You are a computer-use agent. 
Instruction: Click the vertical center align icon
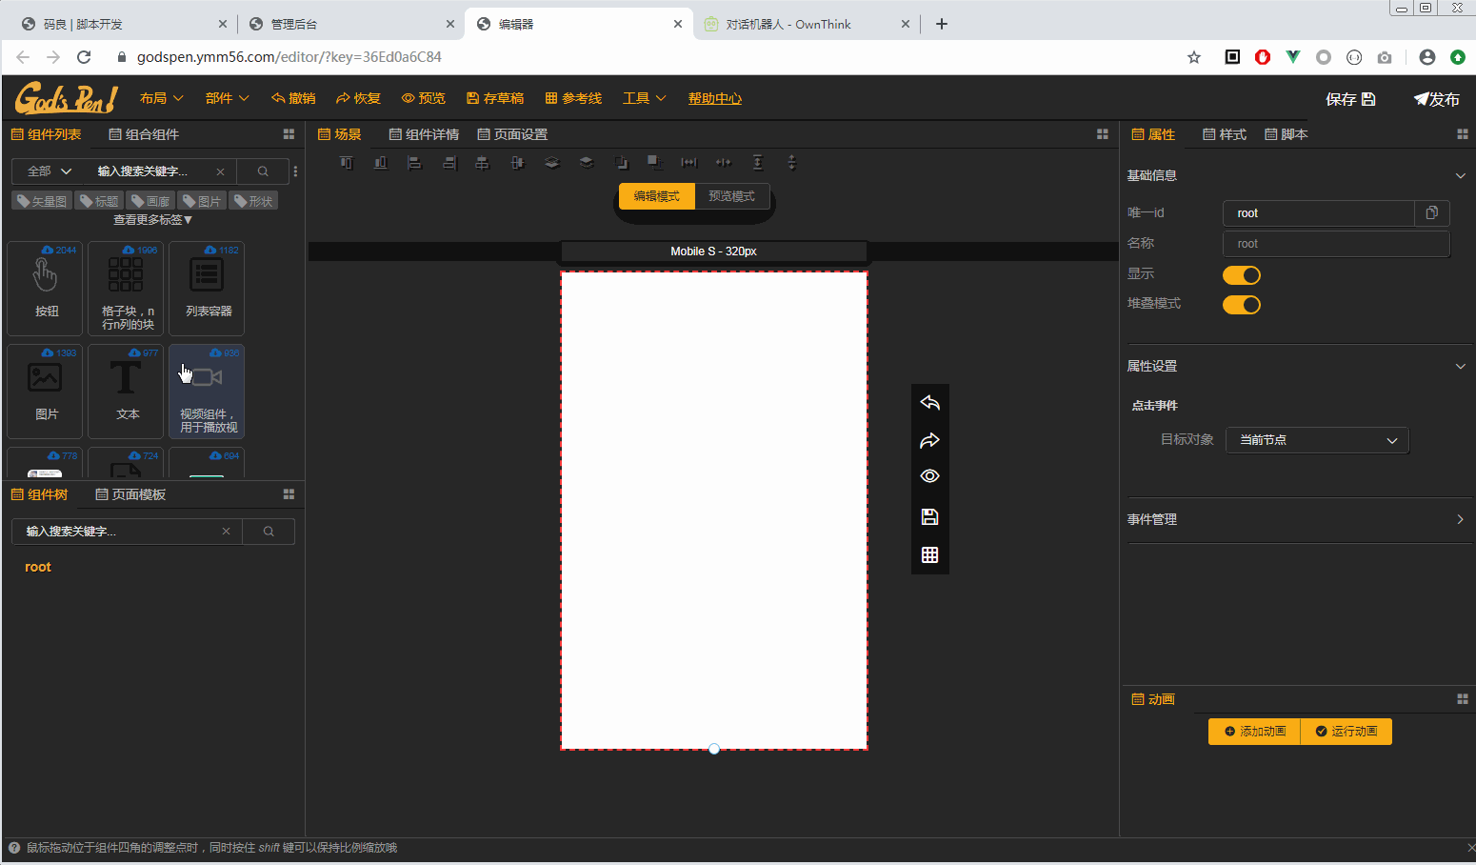click(517, 163)
